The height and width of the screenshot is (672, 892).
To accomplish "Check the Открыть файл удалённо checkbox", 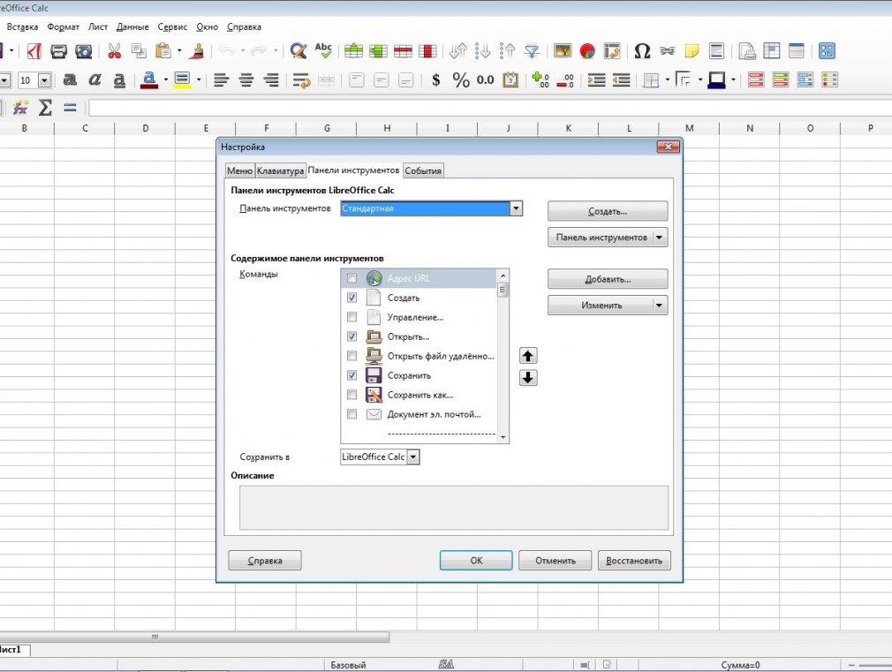I will tap(352, 356).
